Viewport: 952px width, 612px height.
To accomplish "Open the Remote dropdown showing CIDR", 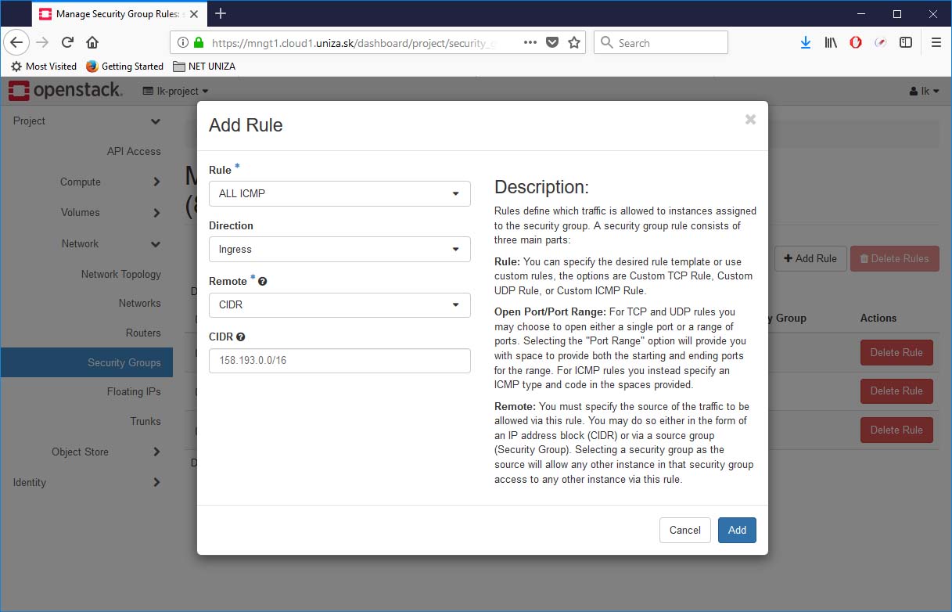I will (339, 304).
